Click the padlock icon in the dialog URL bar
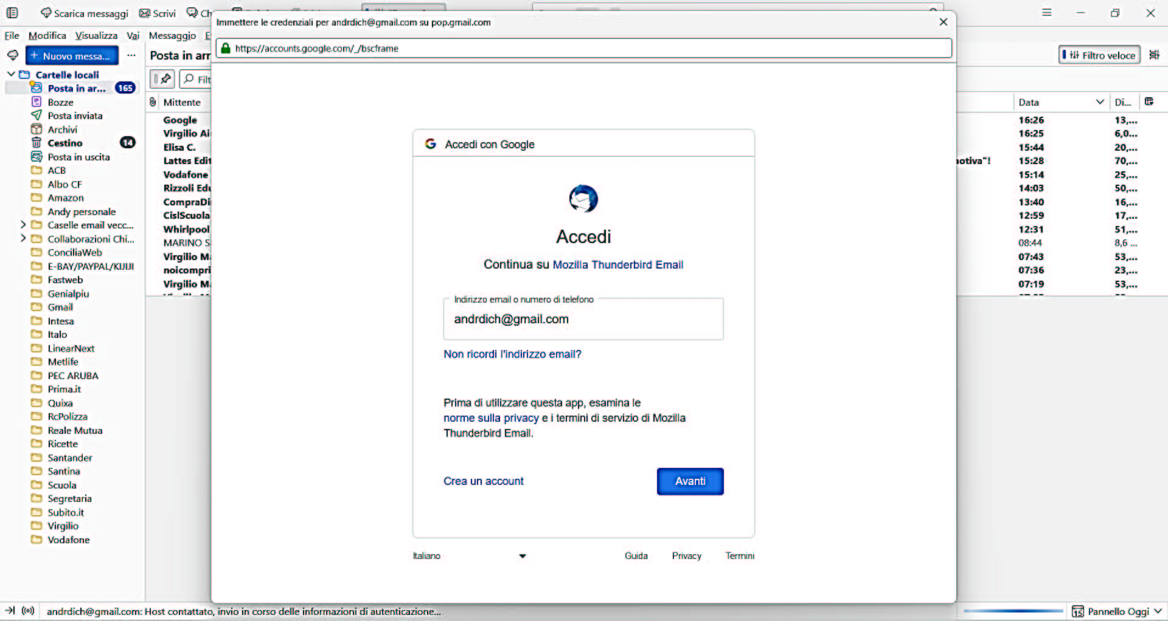The width and height of the screenshot is (1168, 621). 226,49
